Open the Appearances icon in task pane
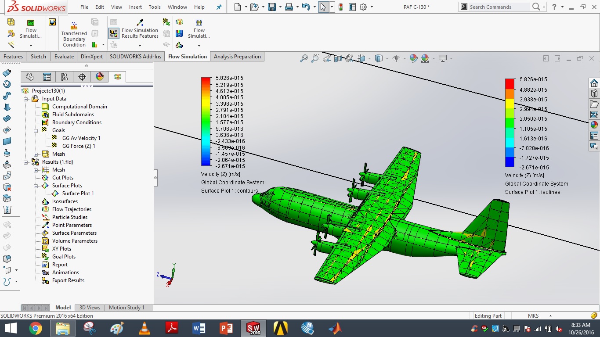600x337 pixels. 594,125
